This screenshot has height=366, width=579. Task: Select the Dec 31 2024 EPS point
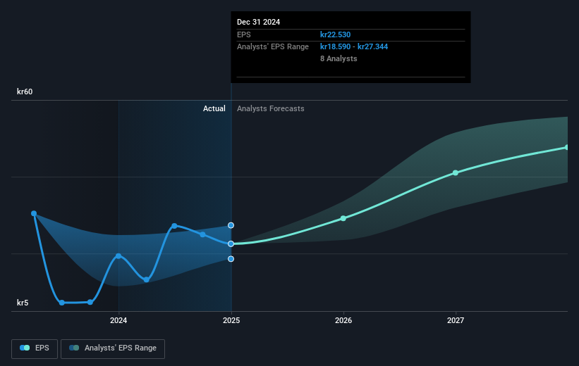pyautogui.click(x=231, y=244)
